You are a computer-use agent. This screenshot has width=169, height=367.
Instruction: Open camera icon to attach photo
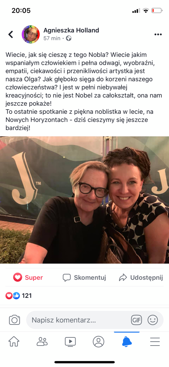click(14, 320)
